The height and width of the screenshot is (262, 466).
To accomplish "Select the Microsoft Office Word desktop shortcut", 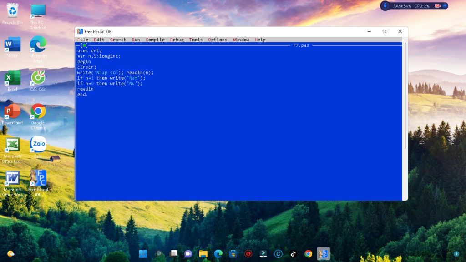I will (12, 184).
